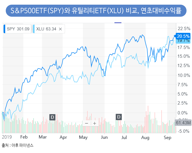The height and width of the screenshot is (153, 192).
Task: Click the blue tab indicator above chart
Action: click(118, 22)
